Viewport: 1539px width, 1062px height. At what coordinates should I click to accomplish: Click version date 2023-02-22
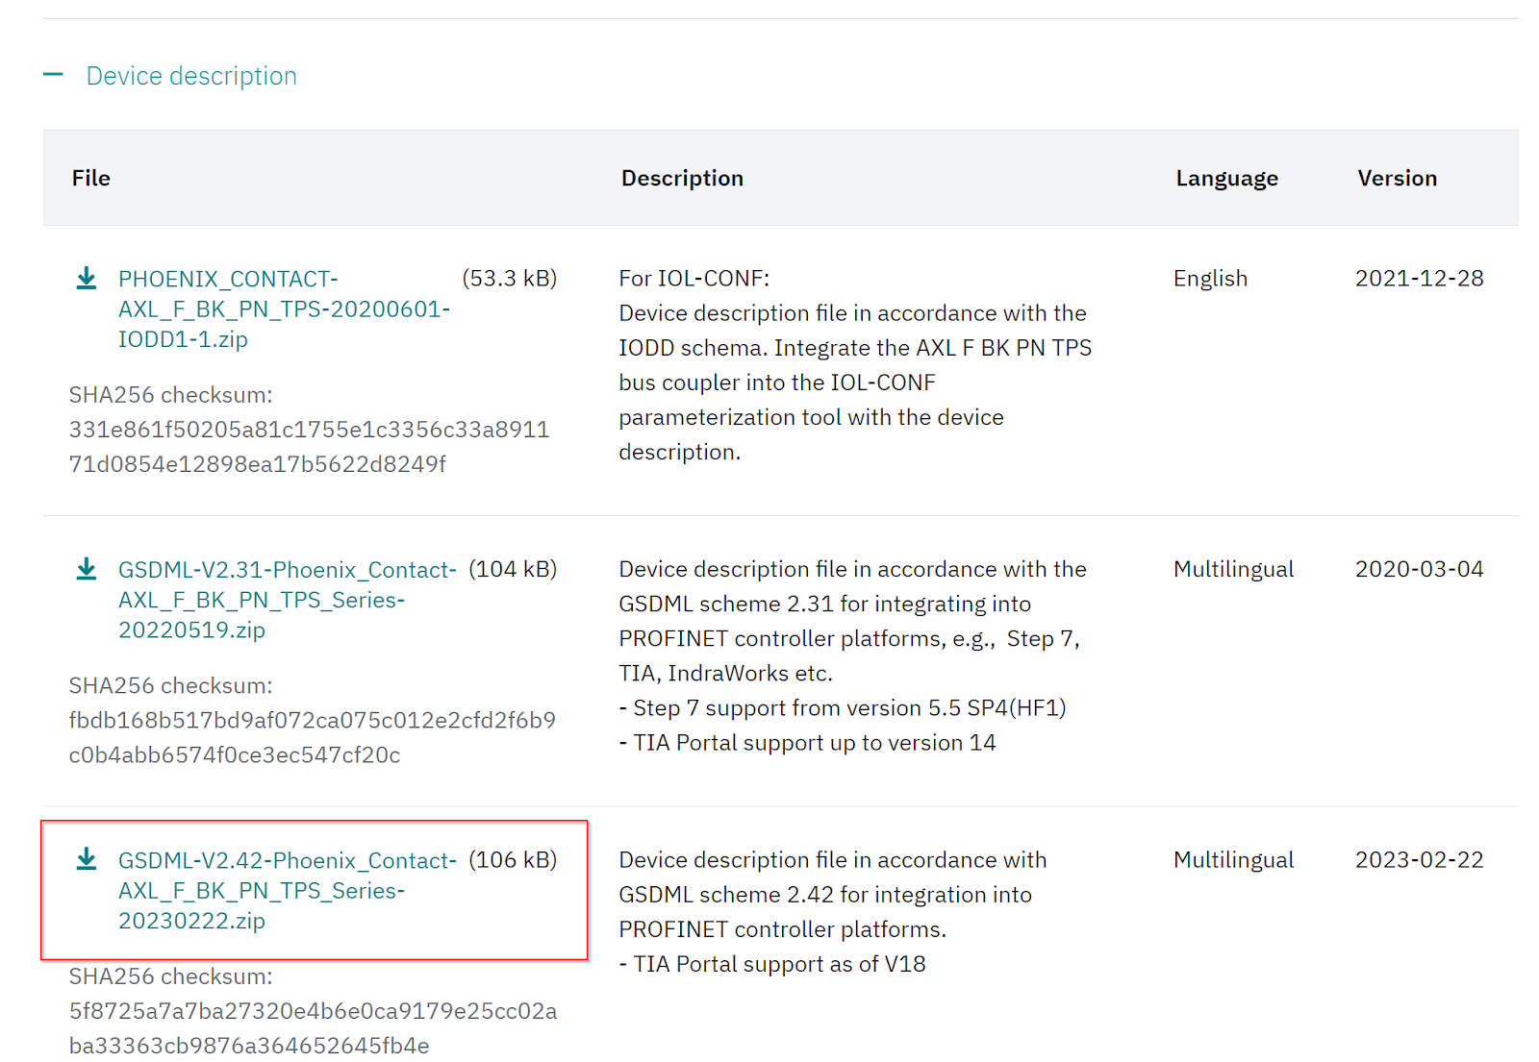1419,859
